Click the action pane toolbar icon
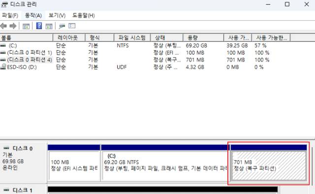Screen dimensions: 315x194 tap(49, 26)
